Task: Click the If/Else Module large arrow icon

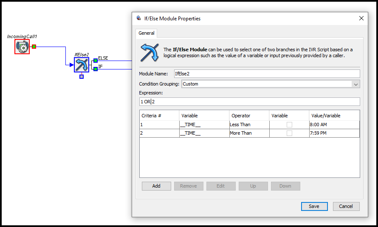Action: point(150,53)
